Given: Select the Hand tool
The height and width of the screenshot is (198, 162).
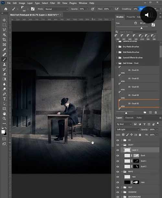Looking at the screenshot, I should 4,114.
